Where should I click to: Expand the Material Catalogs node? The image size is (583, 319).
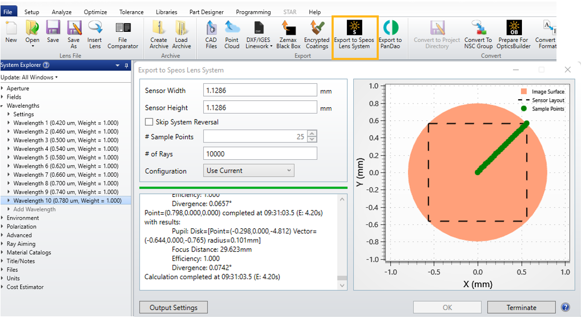point(3,252)
